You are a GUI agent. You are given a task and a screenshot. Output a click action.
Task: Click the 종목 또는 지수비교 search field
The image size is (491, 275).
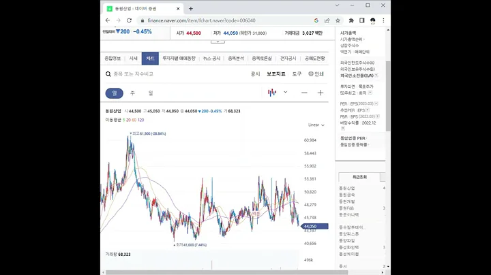click(134, 74)
